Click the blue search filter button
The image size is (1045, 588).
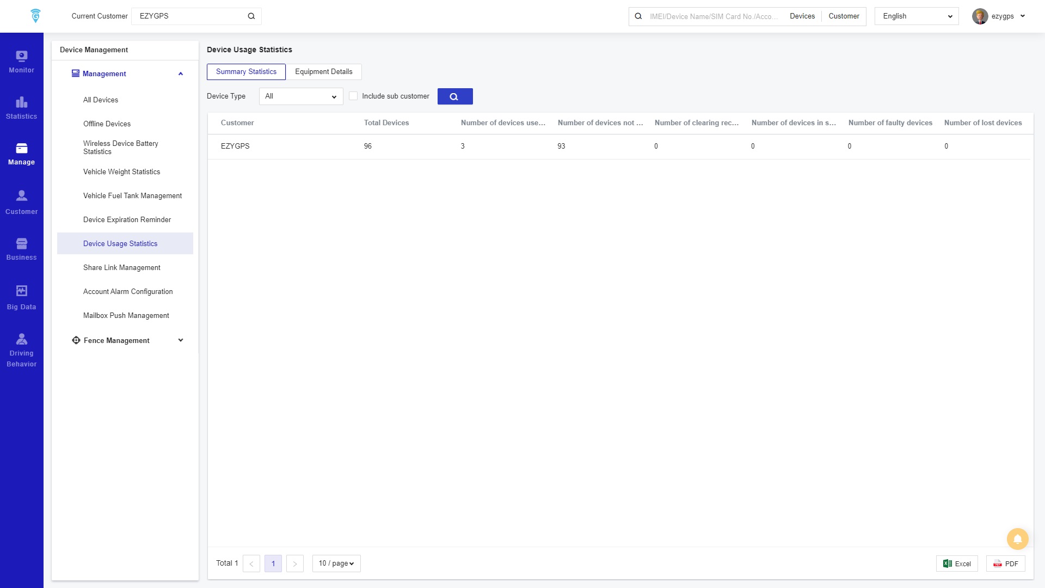click(x=454, y=96)
